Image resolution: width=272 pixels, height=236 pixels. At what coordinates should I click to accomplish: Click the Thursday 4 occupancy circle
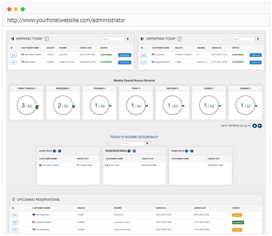click(100, 105)
